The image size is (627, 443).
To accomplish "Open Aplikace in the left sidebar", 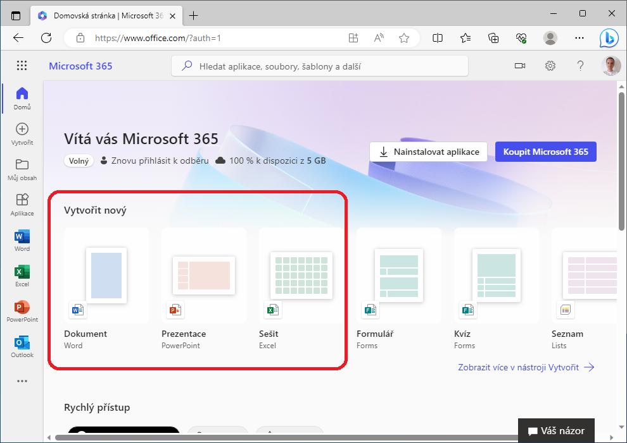I will (22, 205).
